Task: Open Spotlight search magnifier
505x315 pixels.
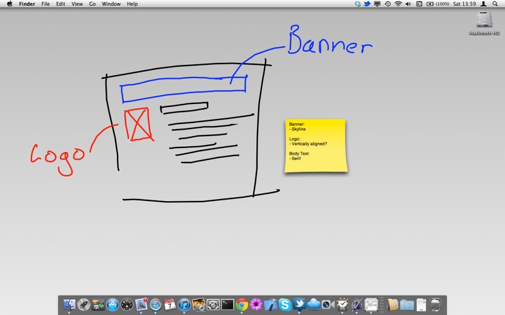Action: 496,4
